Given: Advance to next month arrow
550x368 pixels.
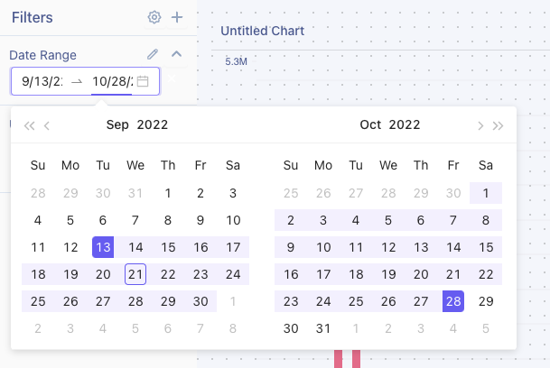Looking at the screenshot, I should pyautogui.click(x=480, y=125).
